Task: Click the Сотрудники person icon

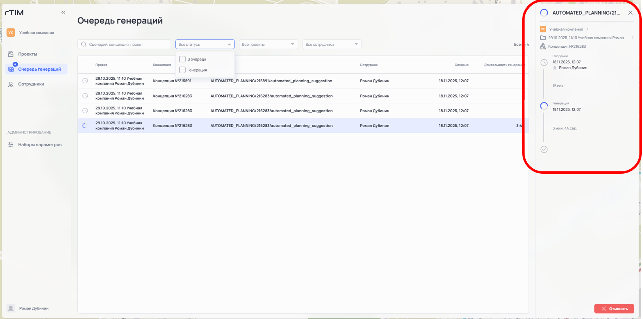Action: [11, 84]
